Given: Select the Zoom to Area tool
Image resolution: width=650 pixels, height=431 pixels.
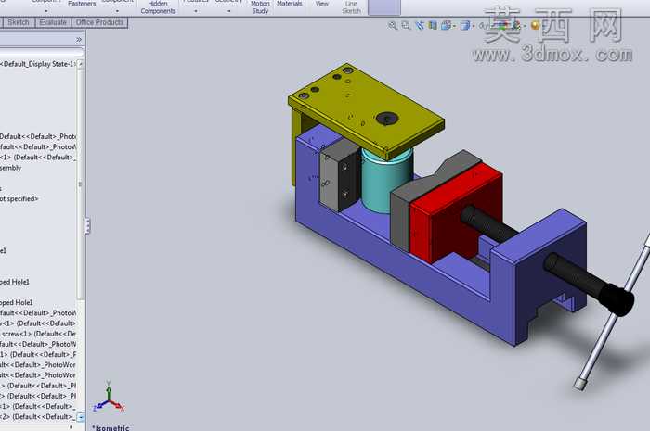Looking at the screenshot, I should (x=406, y=26).
